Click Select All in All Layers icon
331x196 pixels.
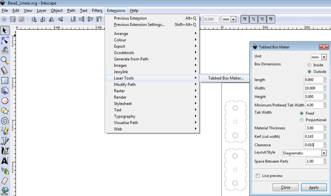pyautogui.click(x=13, y=19)
